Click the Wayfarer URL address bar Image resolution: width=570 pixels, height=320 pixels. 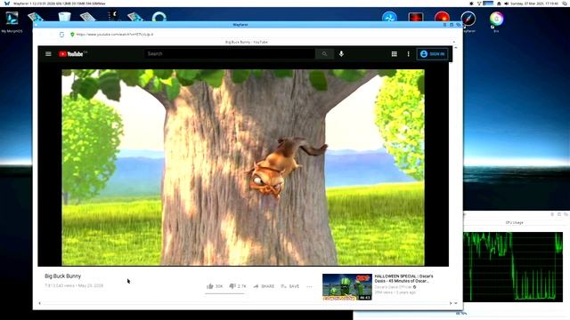pyautogui.click(x=255, y=34)
